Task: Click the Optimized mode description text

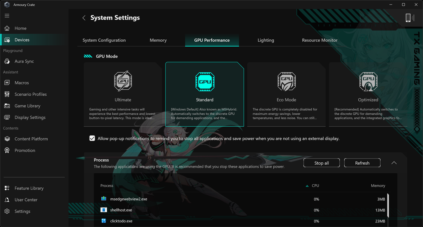Action: 368,113
